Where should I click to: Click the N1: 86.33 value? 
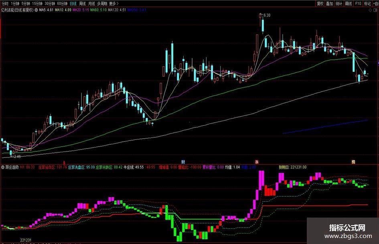[x=27, y=167]
